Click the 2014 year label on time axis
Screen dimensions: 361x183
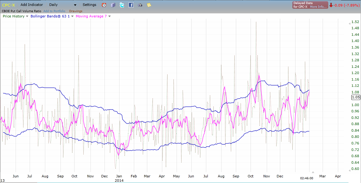coord(119,181)
